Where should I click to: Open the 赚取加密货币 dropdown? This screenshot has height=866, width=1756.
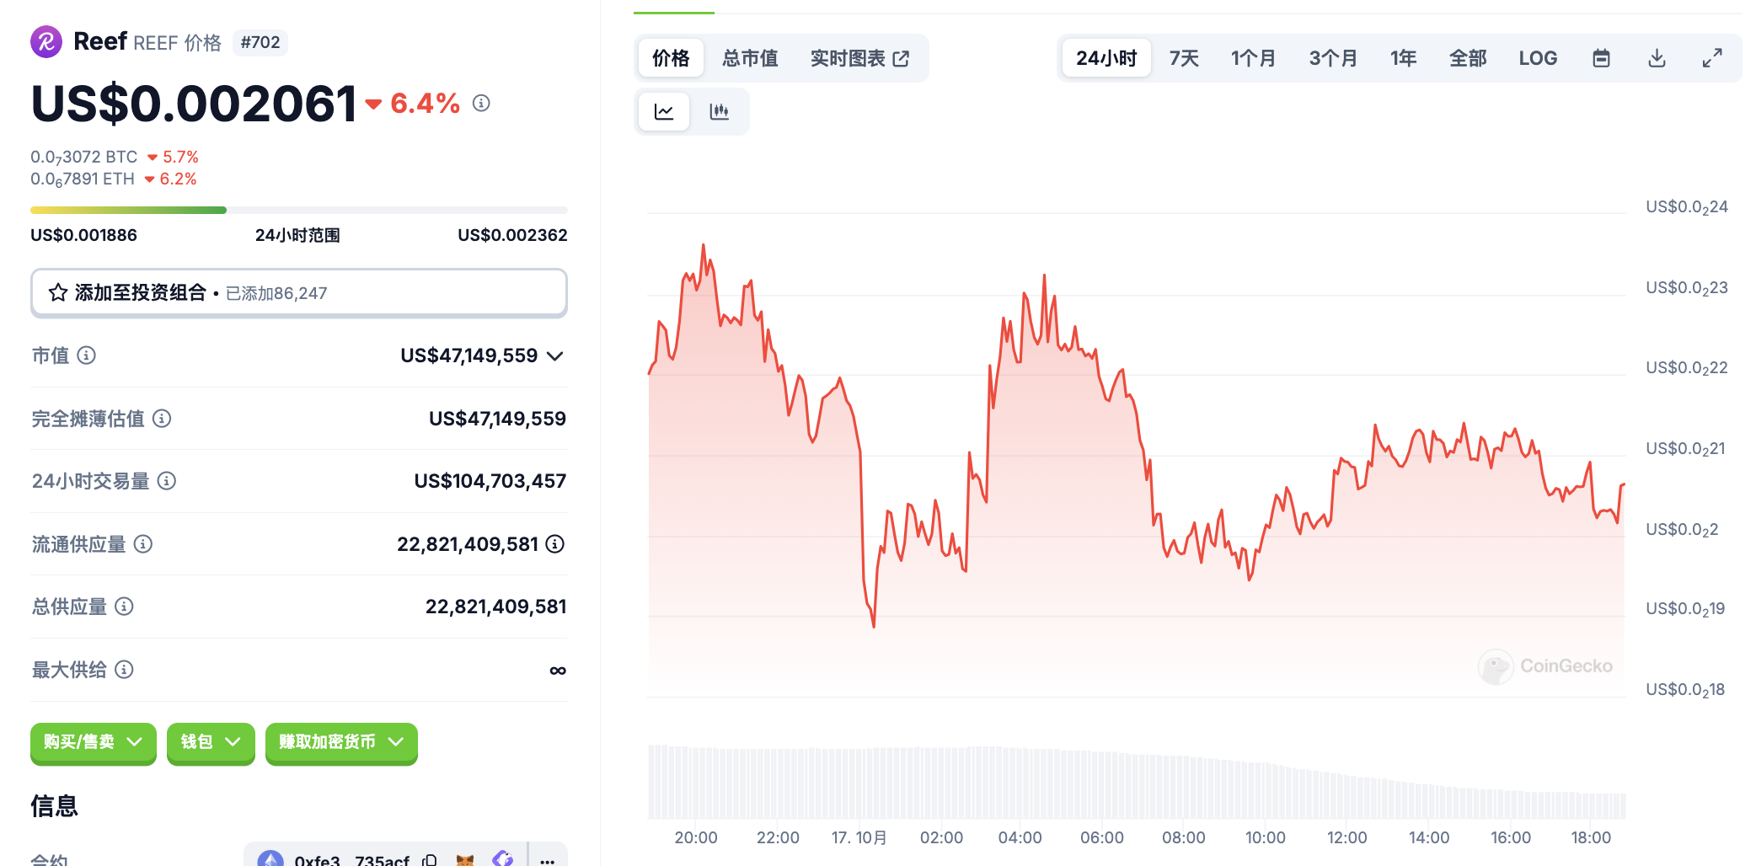pyautogui.click(x=341, y=742)
